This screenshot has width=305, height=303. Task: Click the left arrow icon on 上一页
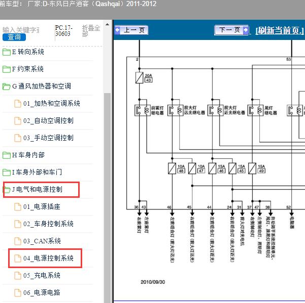pyautogui.click(x=117, y=30)
